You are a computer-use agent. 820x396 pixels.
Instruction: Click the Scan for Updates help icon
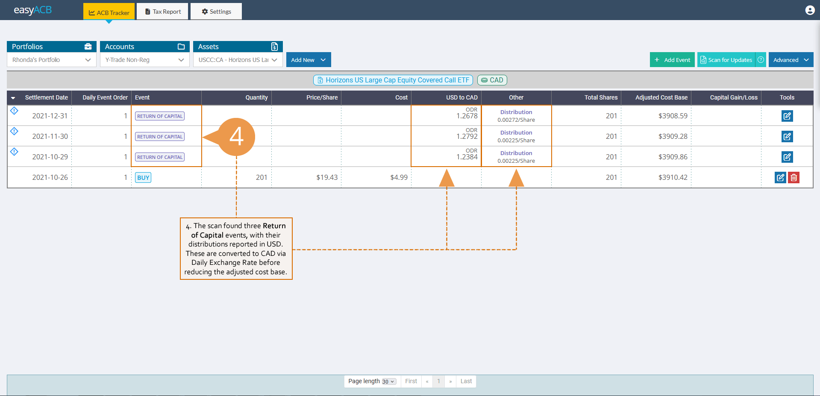point(761,60)
